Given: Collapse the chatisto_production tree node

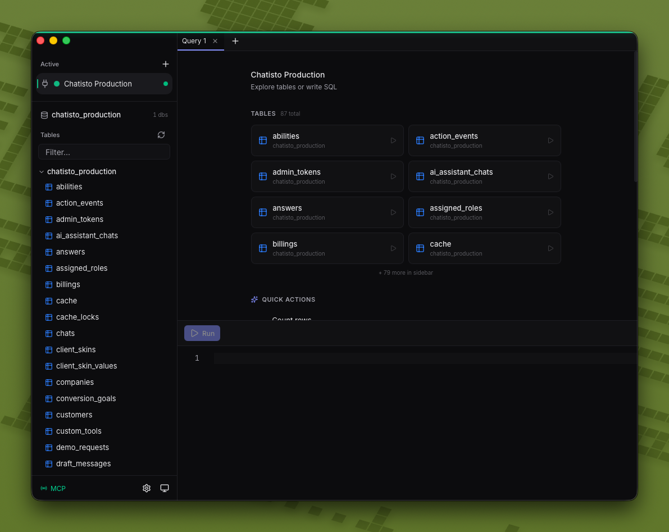Looking at the screenshot, I should tap(42, 171).
